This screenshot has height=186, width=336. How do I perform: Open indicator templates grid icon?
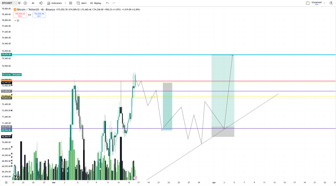tap(71, 3)
